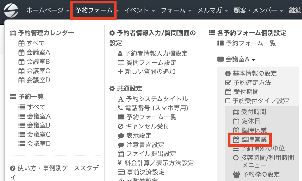Click the clock icon for 接客時間/利用時間メニュー
The height and width of the screenshot is (181, 302).
[236, 158]
